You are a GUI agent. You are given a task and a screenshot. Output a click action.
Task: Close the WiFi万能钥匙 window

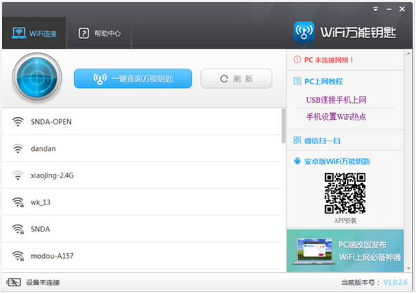click(402, 9)
